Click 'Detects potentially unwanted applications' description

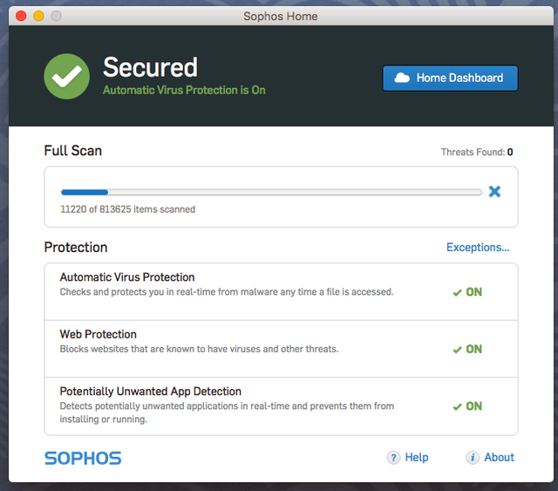[227, 413]
